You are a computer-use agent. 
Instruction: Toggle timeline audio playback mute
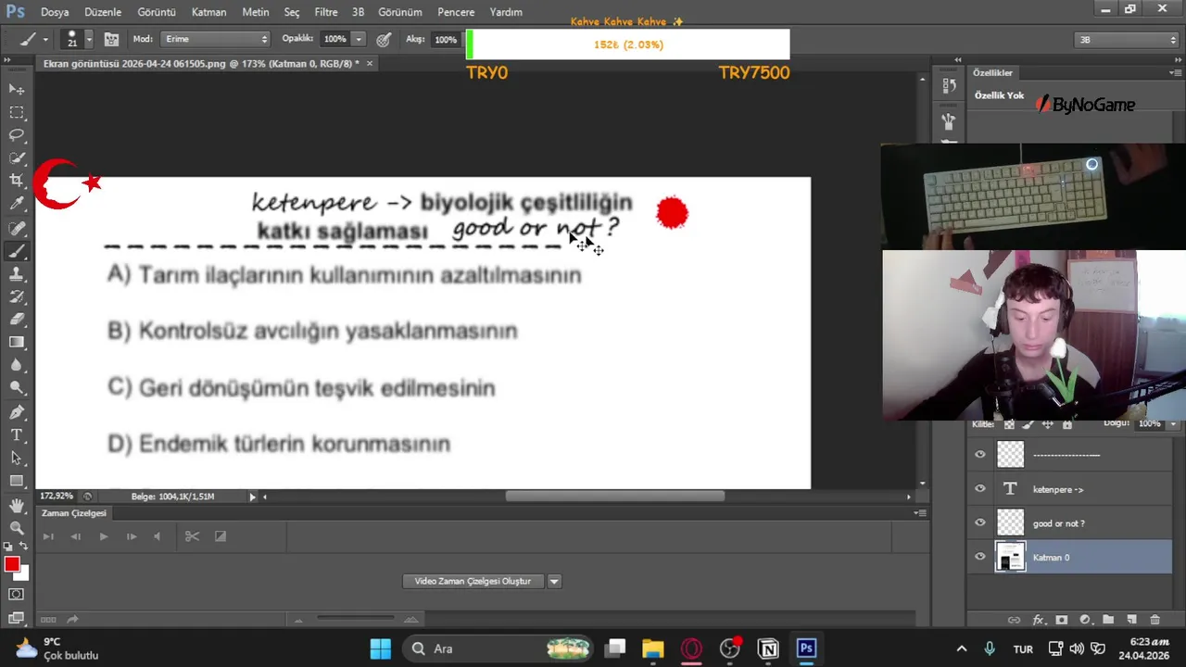pos(157,536)
